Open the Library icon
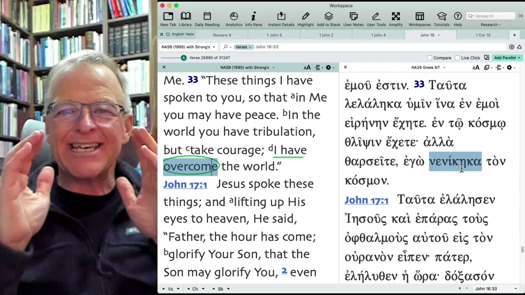Image resolution: width=525 pixels, height=295 pixels. tap(185, 19)
